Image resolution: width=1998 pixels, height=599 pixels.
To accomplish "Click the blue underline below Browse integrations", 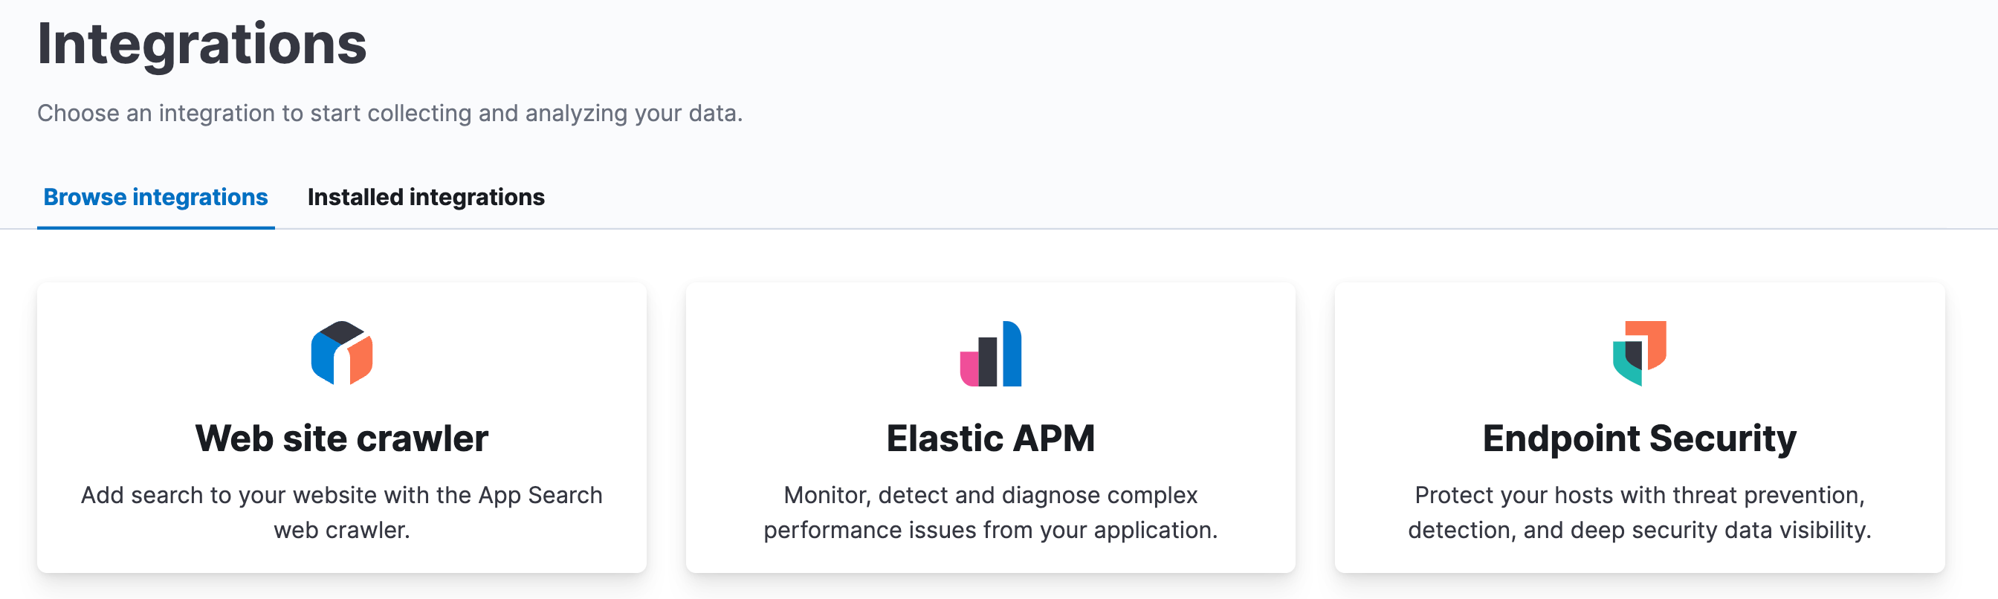I will [x=156, y=227].
